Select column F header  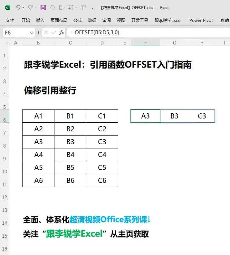pos(145,43)
